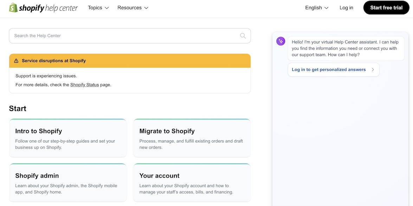Open the Intro to Shopify card
This screenshot has width=413, height=206.
coord(68,138)
